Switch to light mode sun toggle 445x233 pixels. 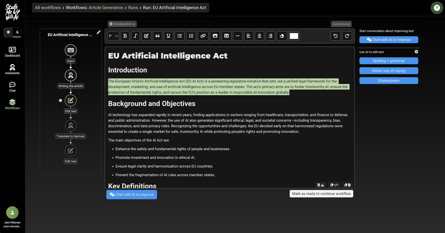[x=8, y=32]
